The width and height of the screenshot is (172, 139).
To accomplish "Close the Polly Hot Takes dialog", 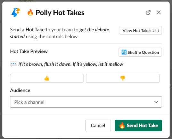I will pyautogui.click(x=159, y=12).
